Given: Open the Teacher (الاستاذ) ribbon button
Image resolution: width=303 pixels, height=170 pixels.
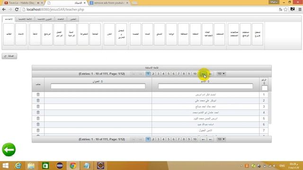Looking at the screenshot, I should [21, 34].
